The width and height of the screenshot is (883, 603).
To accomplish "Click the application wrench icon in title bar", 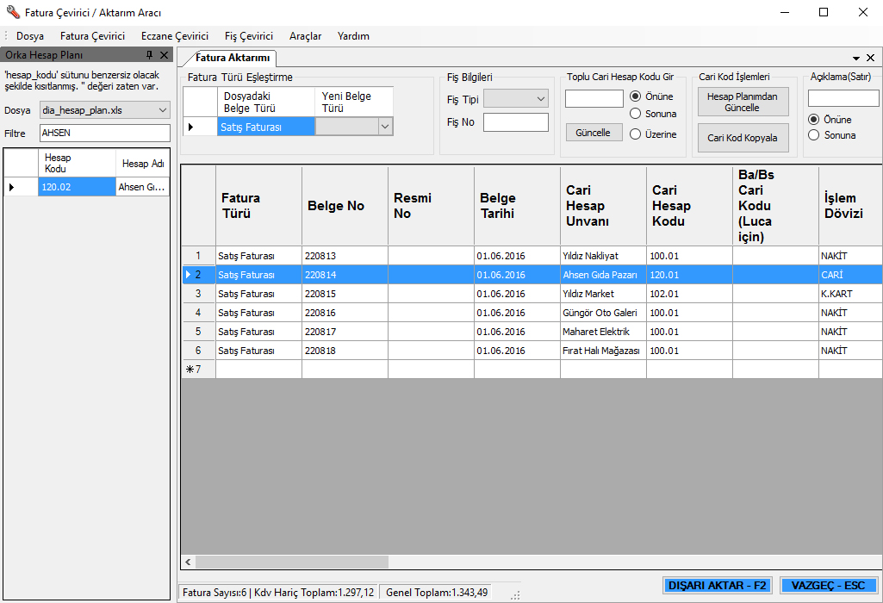I will point(13,12).
